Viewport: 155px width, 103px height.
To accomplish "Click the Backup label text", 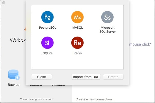I will pyautogui.click(x=14, y=85).
